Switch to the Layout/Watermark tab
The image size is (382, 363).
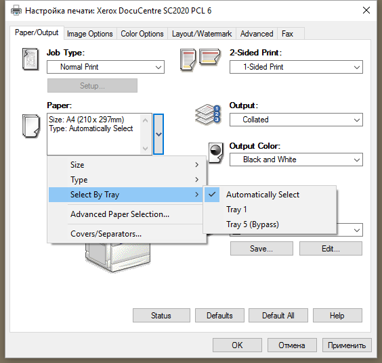(x=202, y=34)
